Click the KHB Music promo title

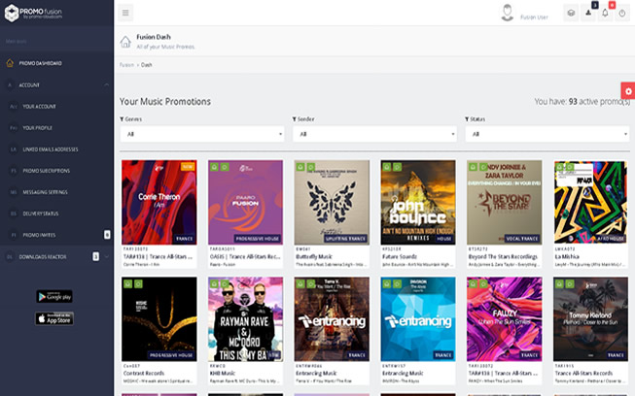(223, 373)
